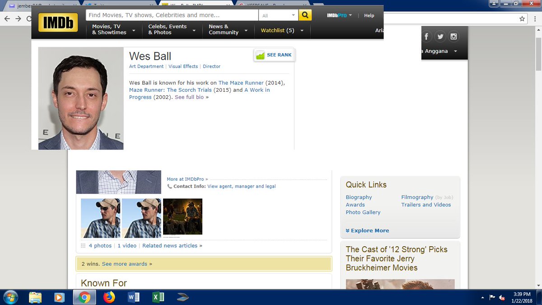This screenshot has height=305, width=542.
Task: Open Wes Ball large profile photo
Action: pyautogui.click(x=81, y=99)
